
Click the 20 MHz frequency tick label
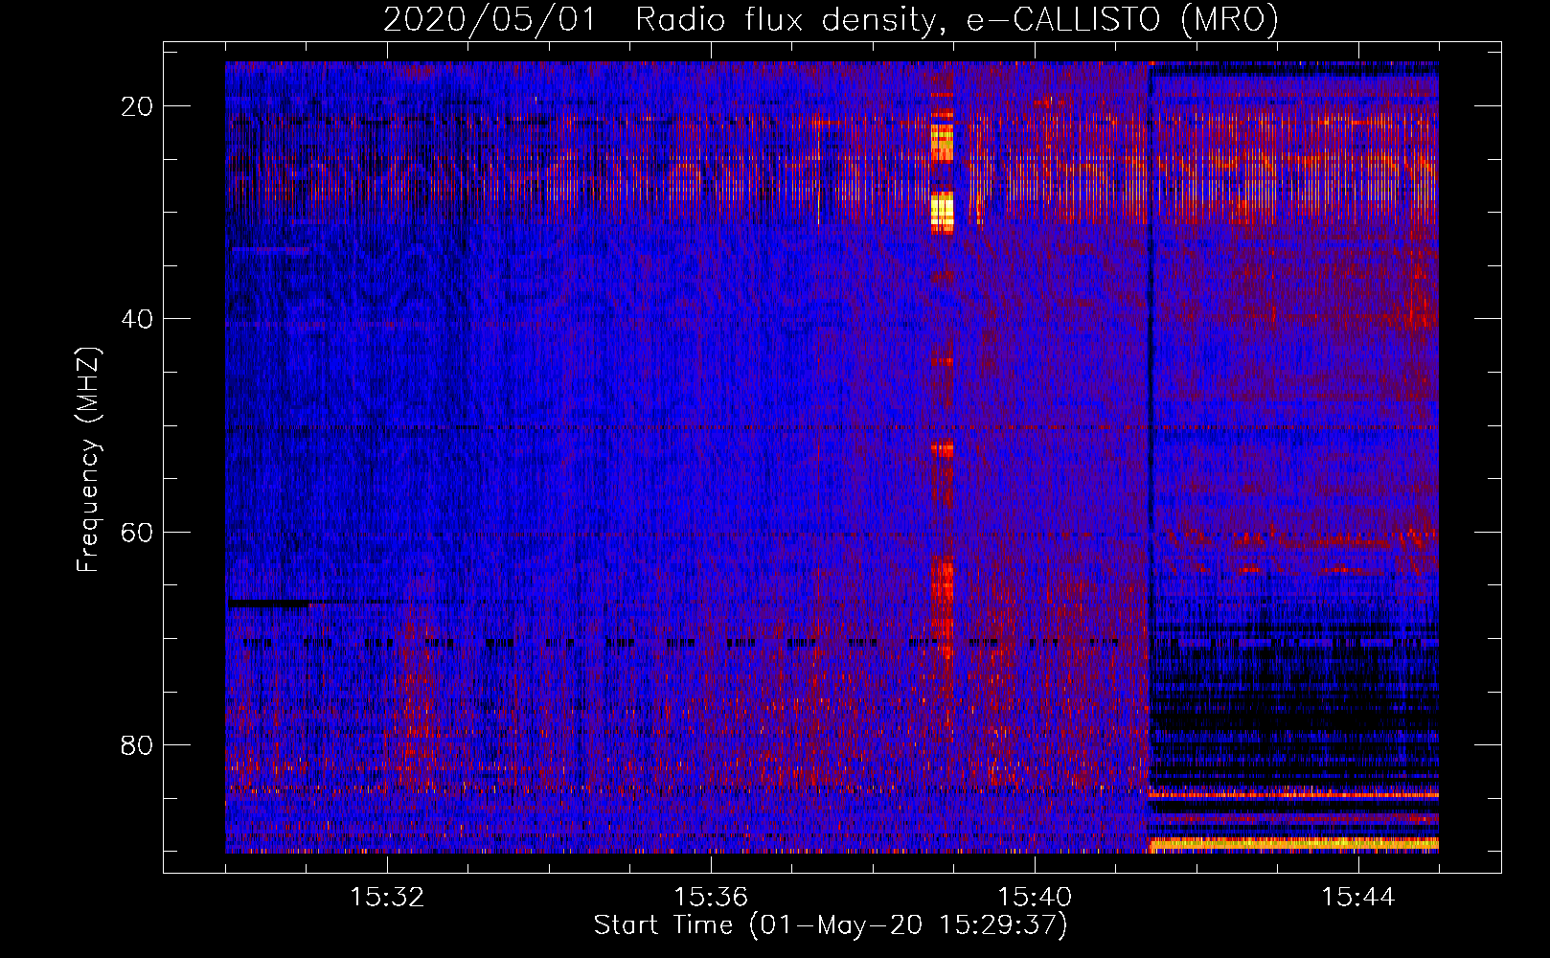pyautogui.click(x=138, y=106)
